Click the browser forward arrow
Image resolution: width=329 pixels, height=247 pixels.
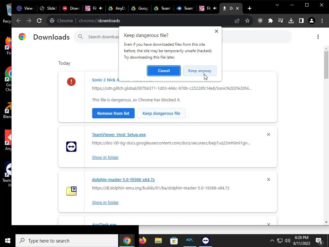(x=29, y=21)
